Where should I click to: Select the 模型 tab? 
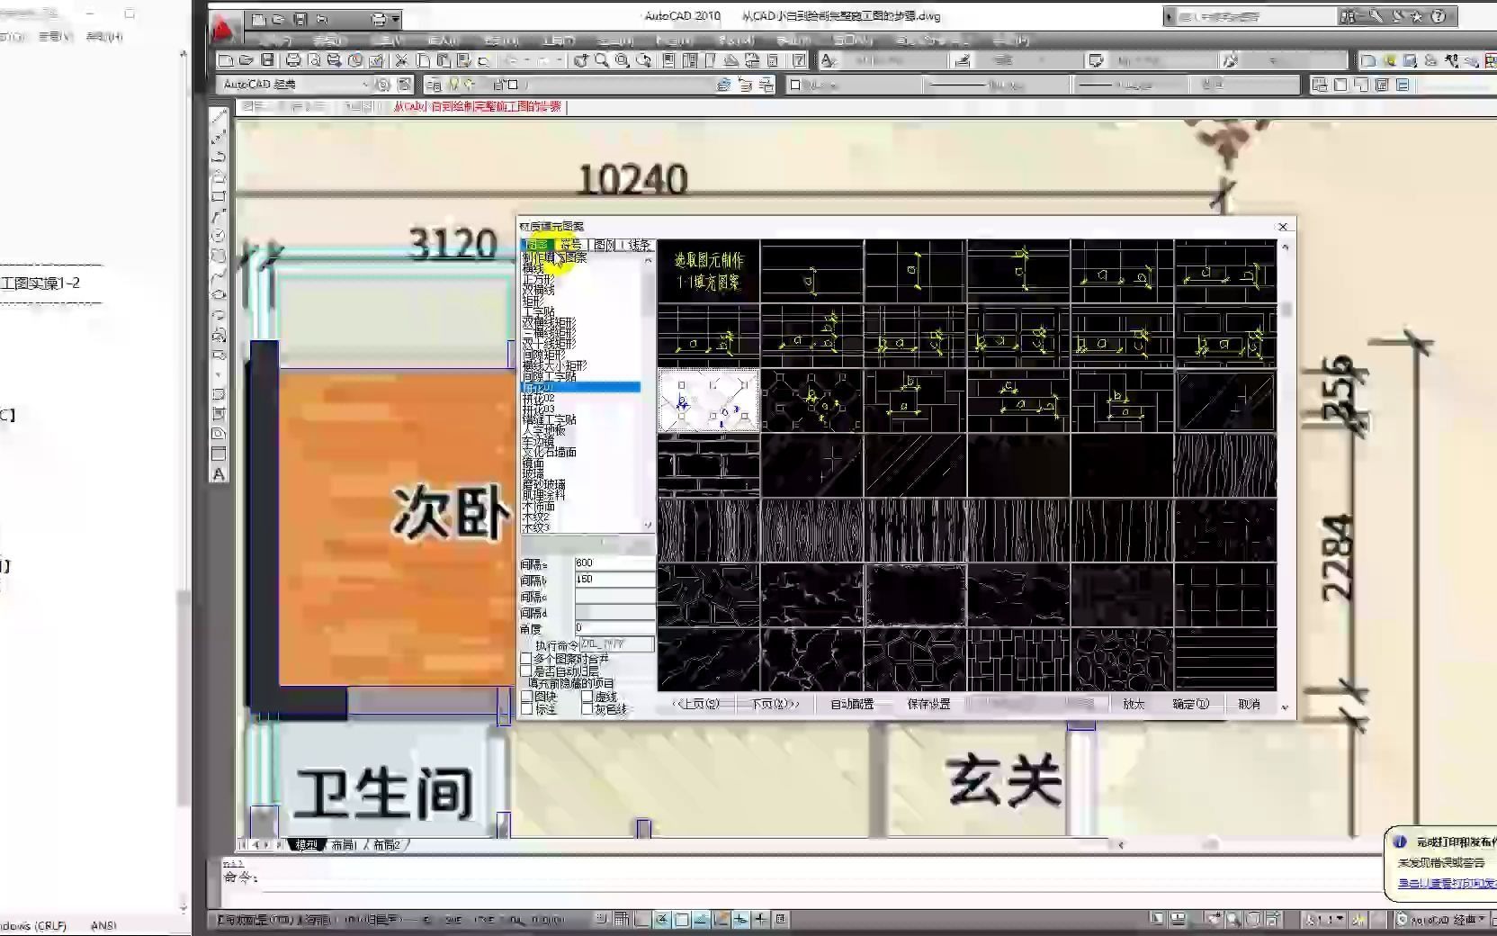(306, 845)
